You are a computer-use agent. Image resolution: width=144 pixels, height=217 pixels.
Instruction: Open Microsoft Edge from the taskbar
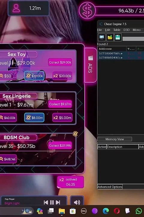coord(106,211)
